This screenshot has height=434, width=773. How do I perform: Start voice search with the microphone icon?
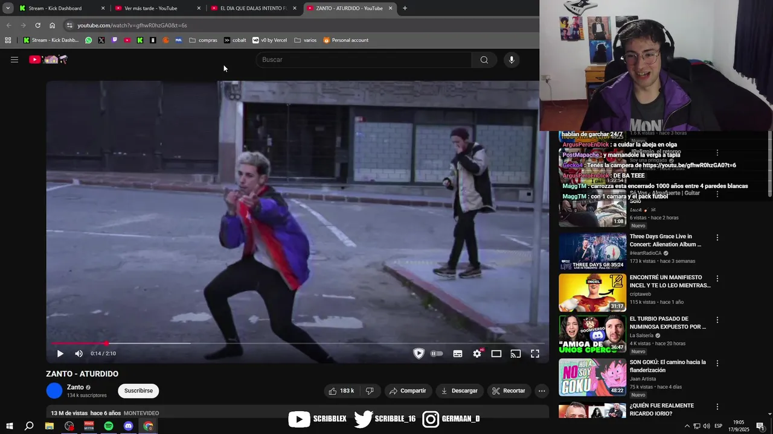click(x=512, y=60)
